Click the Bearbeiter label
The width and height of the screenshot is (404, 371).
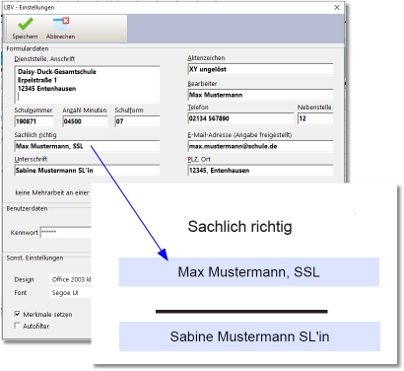[202, 84]
